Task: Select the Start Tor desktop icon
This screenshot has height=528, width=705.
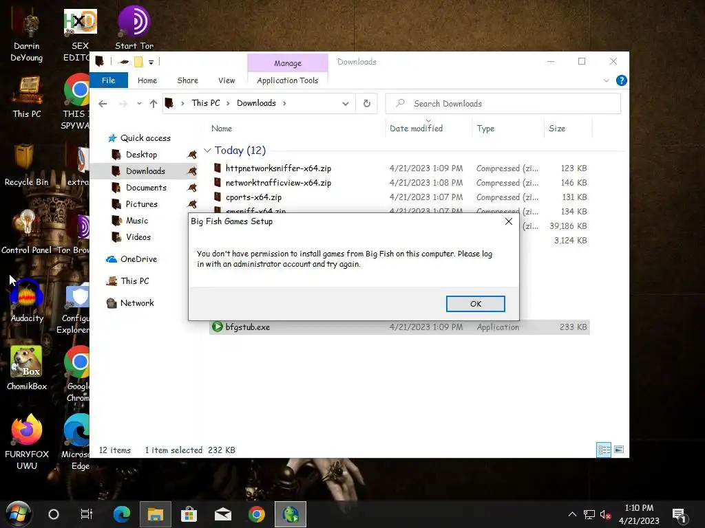Action: coord(134,27)
